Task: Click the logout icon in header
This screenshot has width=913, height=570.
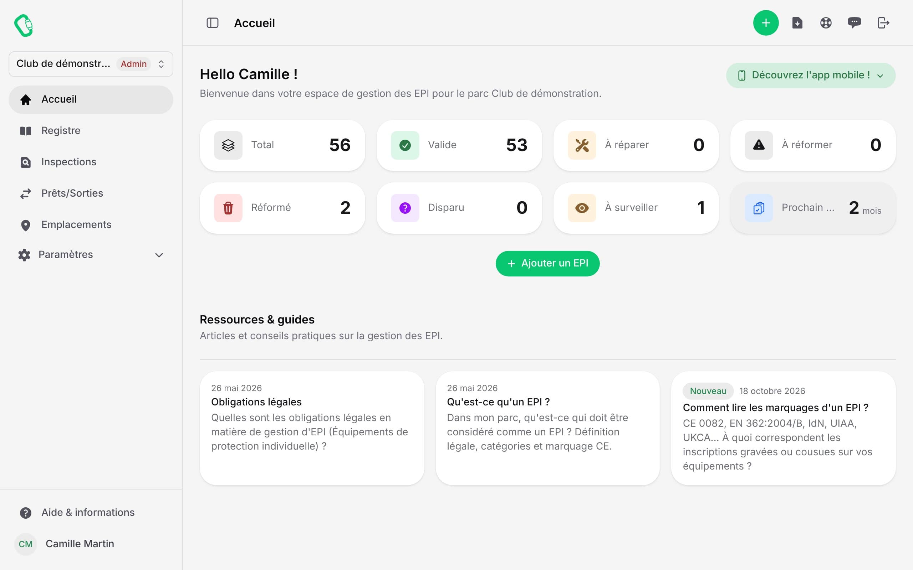Action: 883,23
